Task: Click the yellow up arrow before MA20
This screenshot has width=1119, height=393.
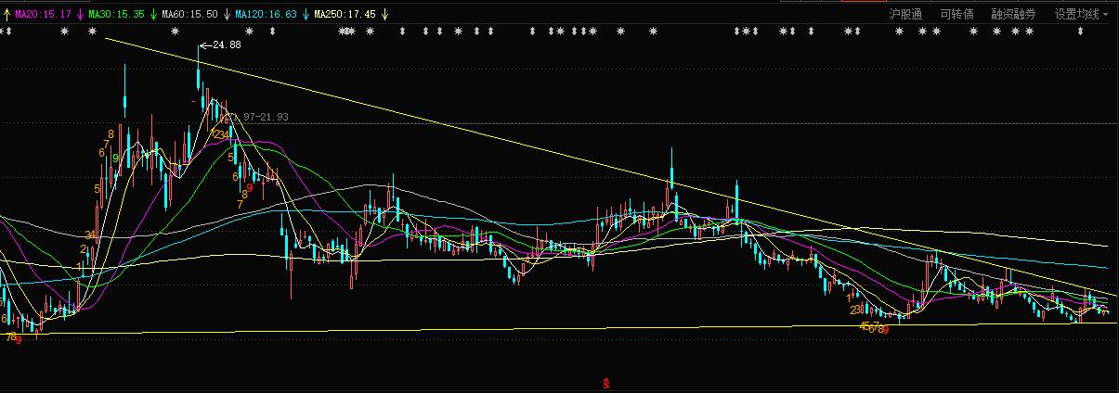Action: 7,15
